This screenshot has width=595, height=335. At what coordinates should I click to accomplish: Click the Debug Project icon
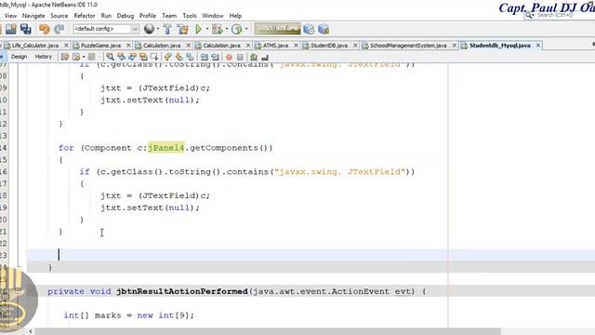click(x=217, y=29)
